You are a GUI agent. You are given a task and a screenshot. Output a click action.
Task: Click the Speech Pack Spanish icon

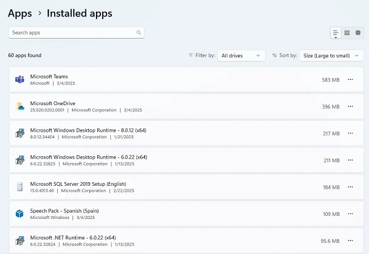[x=20, y=214]
